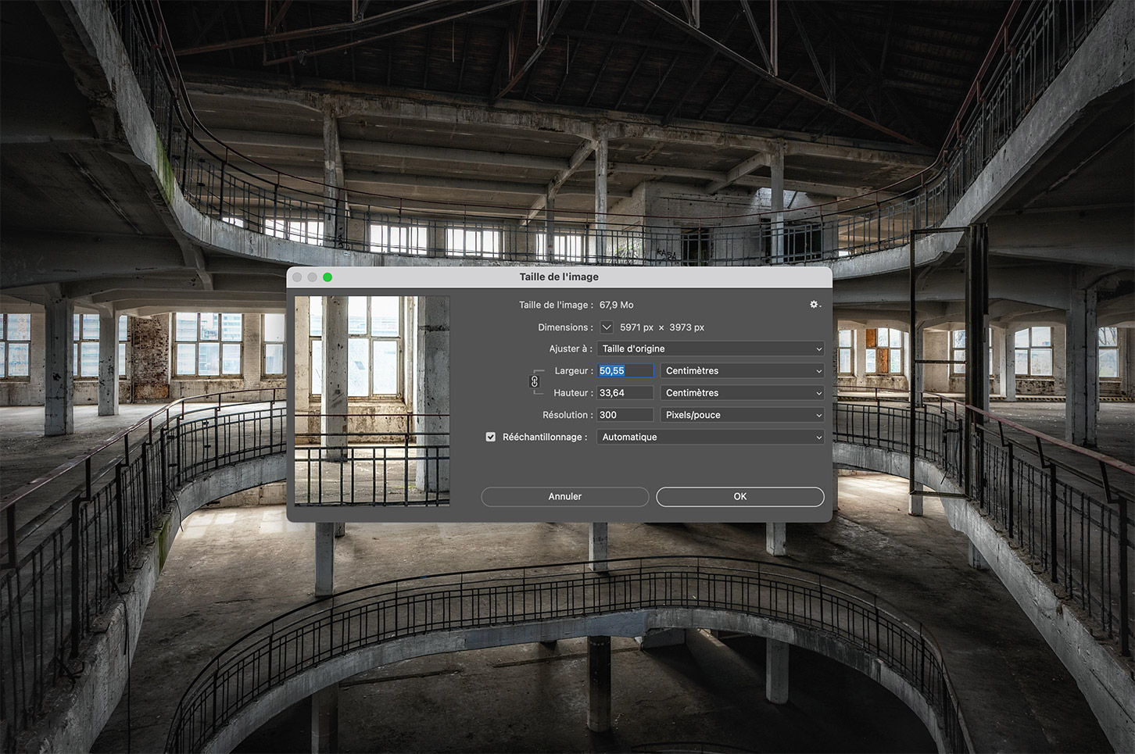
Task: Click the Hauteur value field
Action: (625, 393)
